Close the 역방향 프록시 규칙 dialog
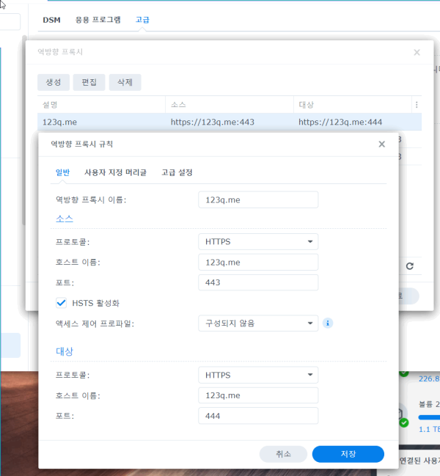The width and height of the screenshot is (440, 476). point(382,144)
